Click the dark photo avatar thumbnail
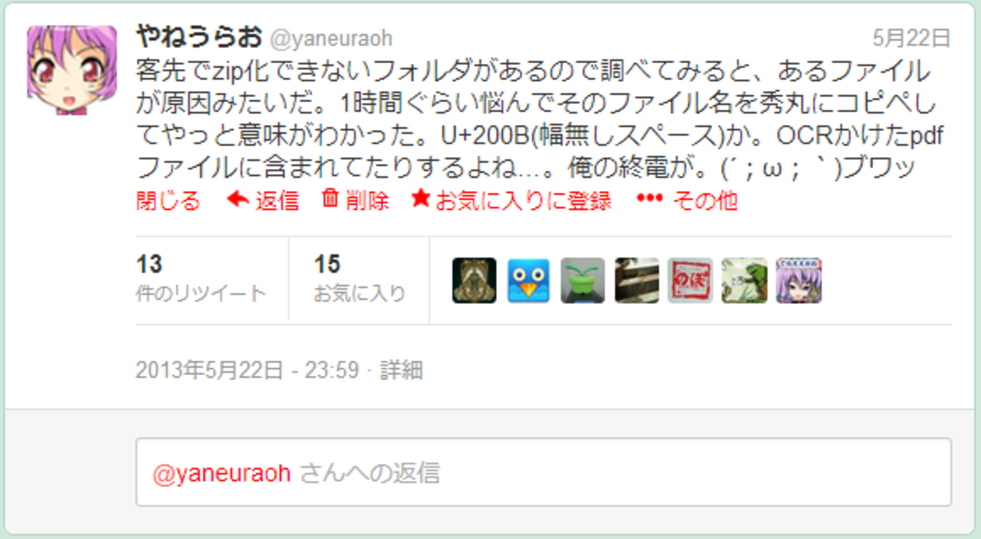The height and width of the screenshot is (539, 981). point(637,280)
